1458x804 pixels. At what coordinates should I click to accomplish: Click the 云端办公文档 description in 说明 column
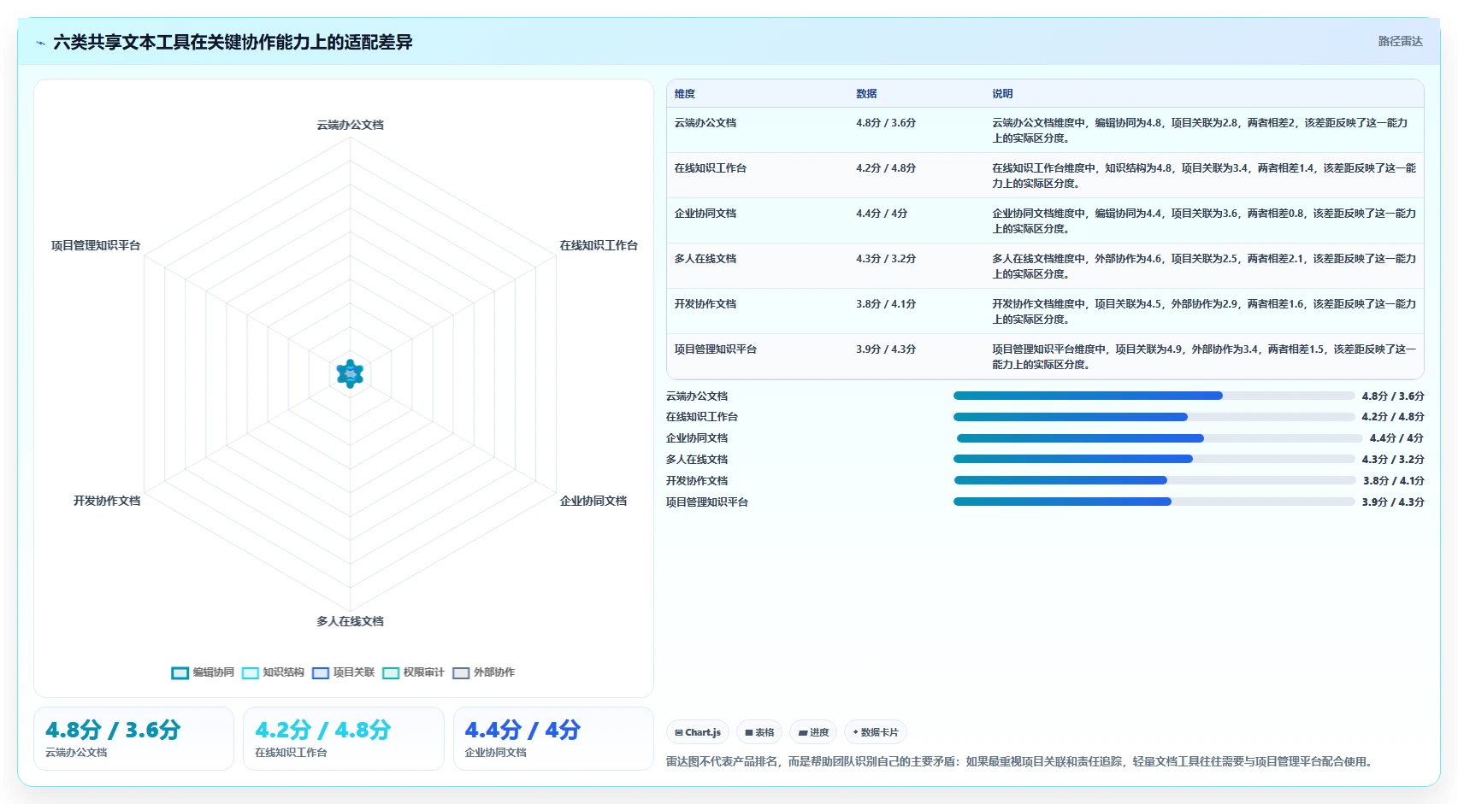point(1200,131)
